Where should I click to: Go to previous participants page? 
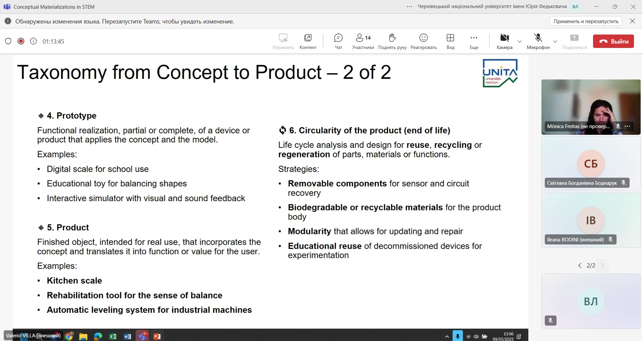pyautogui.click(x=580, y=266)
